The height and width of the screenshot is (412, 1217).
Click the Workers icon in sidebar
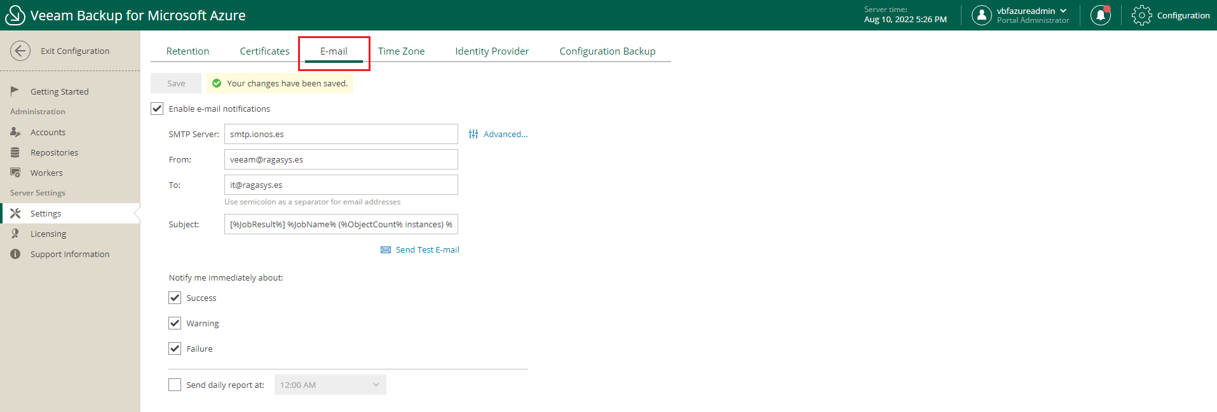[15, 173]
